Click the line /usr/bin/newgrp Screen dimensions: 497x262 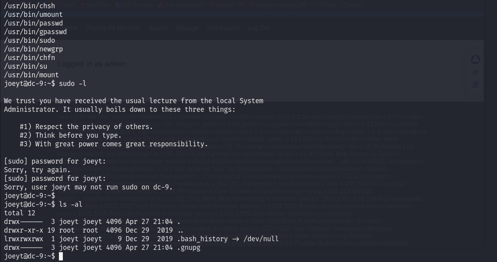(x=33, y=49)
